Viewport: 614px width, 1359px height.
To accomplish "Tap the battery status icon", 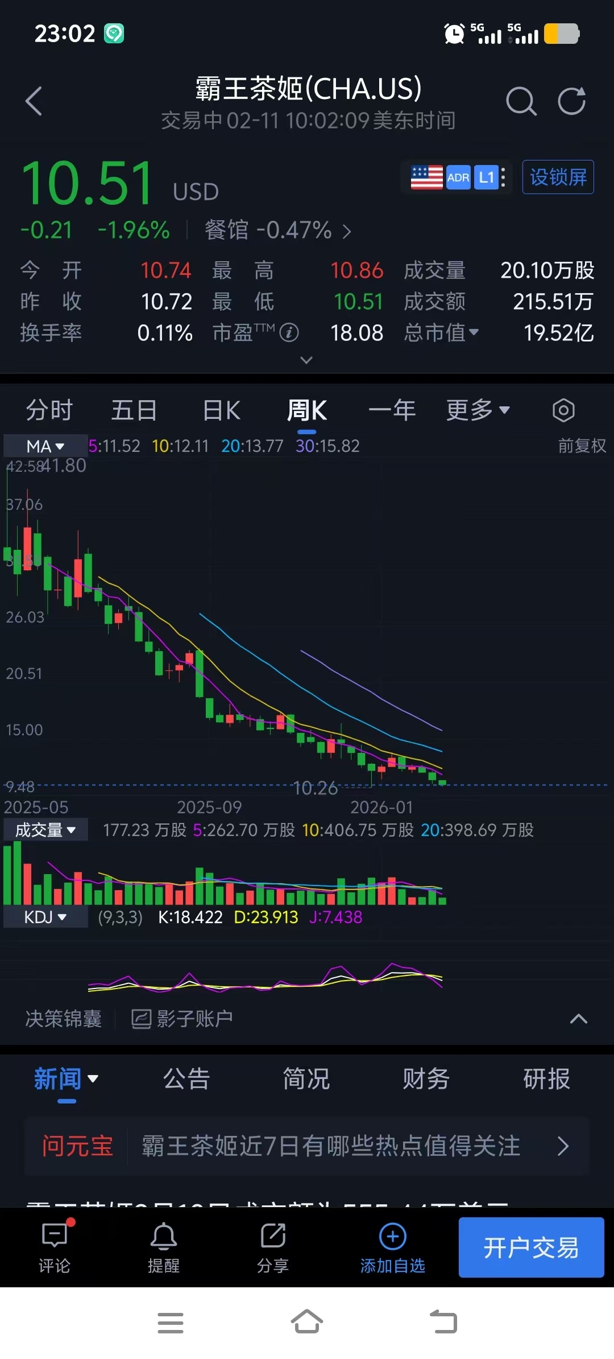I will [562, 34].
